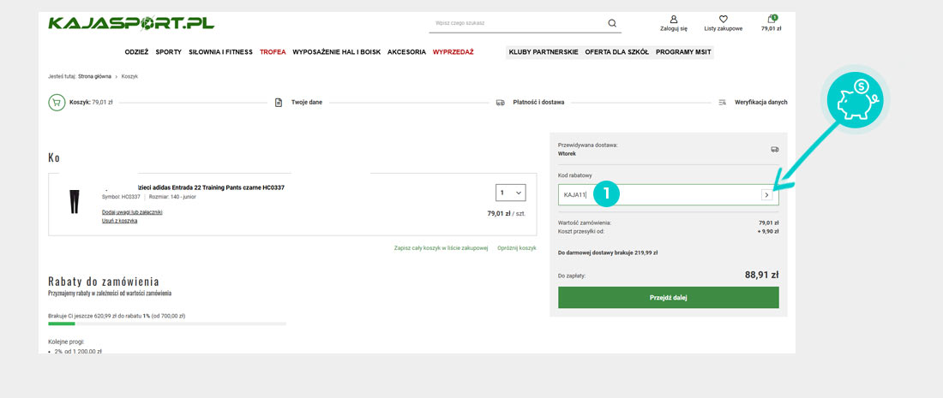Click the search magnifier icon
The width and height of the screenshot is (943, 398).
[612, 23]
